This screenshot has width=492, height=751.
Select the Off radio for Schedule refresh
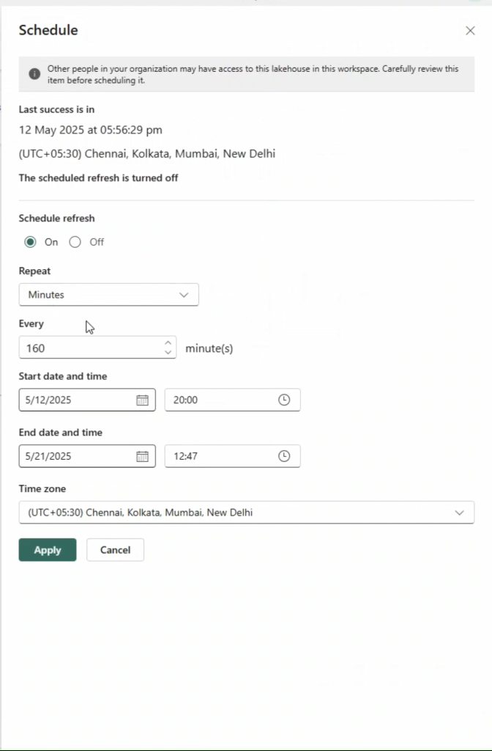coord(75,242)
